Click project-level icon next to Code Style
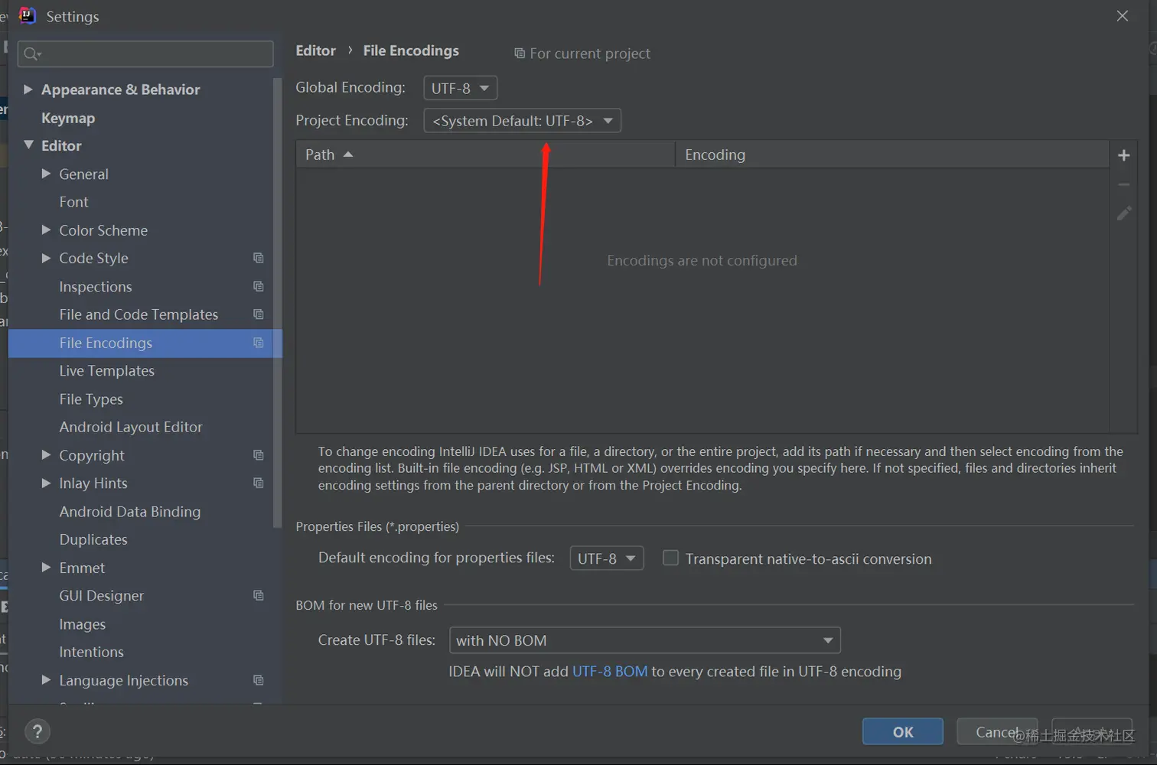This screenshot has height=765, width=1157. (259, 259)
